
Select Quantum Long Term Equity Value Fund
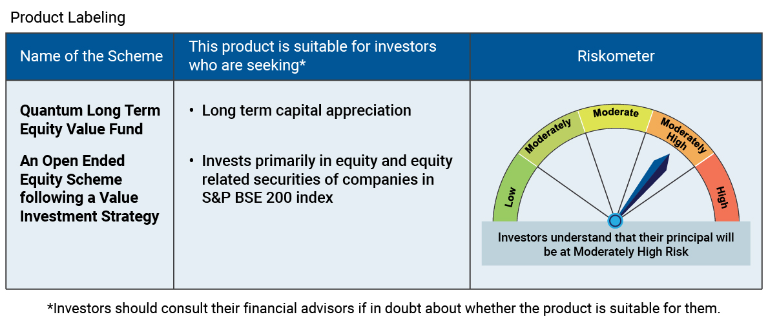click(90, 119)
